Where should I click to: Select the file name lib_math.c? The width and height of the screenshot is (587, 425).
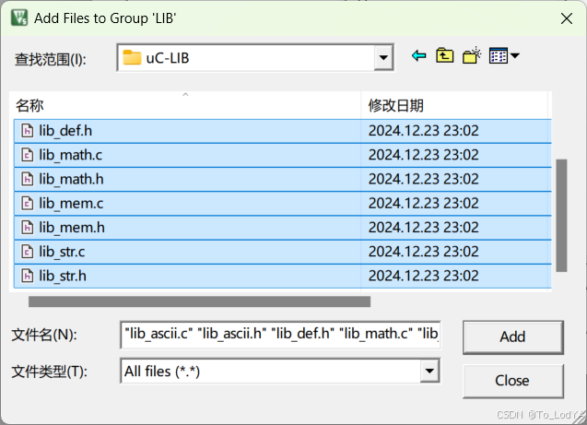coord(71,155)
